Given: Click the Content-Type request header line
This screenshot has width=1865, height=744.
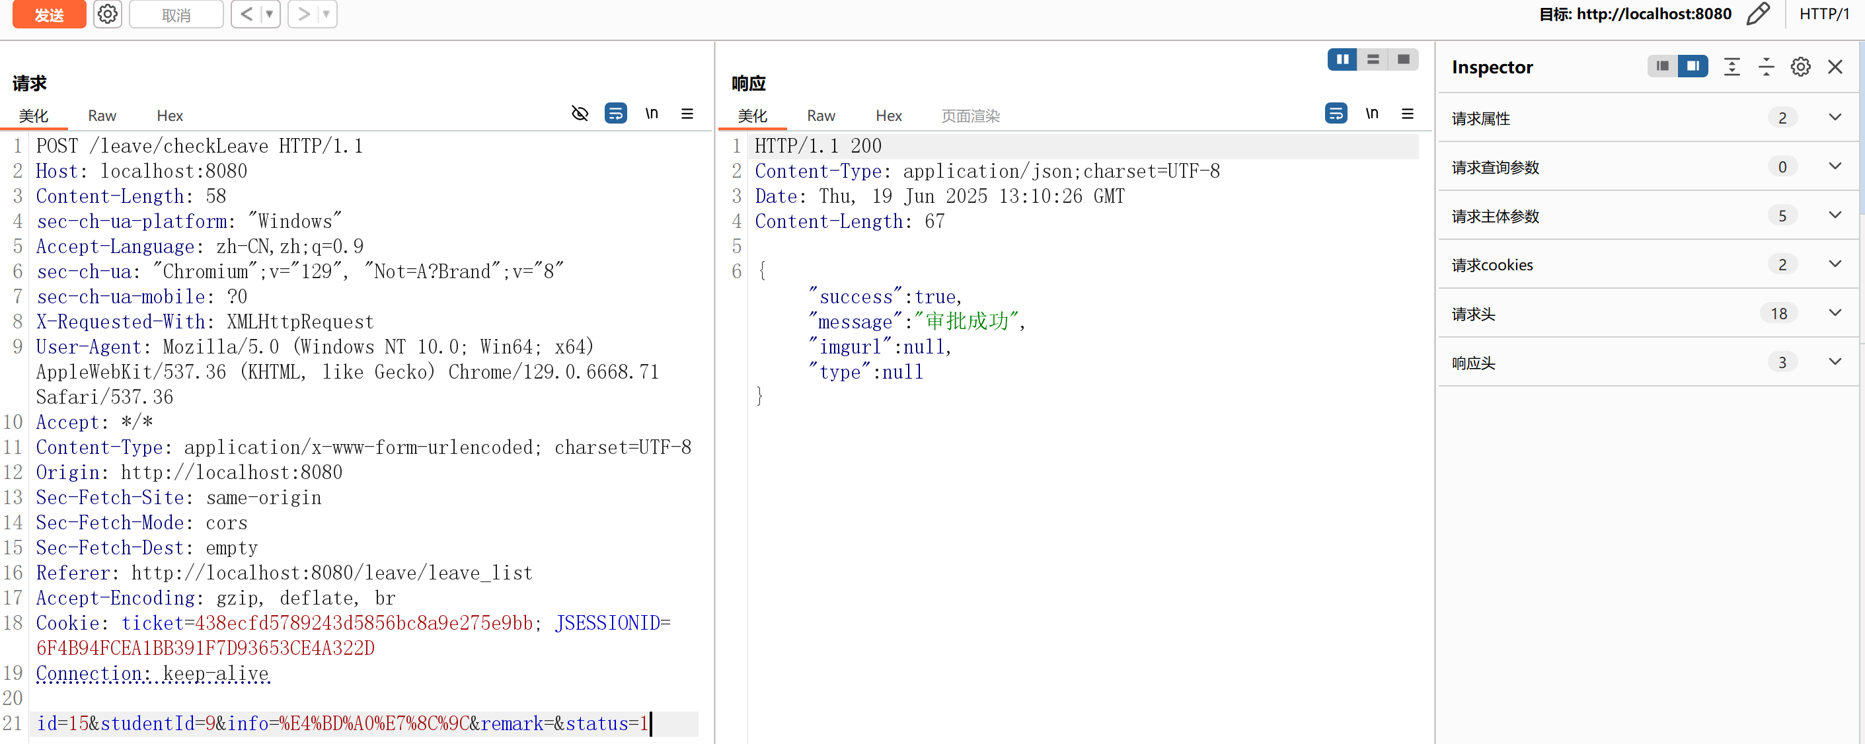Looking at the screenshot, I should (x=363, y=447).
